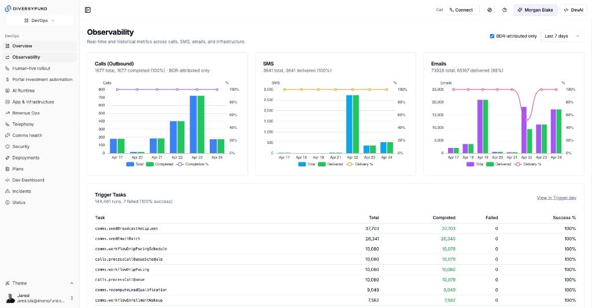Click the Apr 19 purple Emails Total bar
Screen dimensions: 592x308
coord(480,127)
